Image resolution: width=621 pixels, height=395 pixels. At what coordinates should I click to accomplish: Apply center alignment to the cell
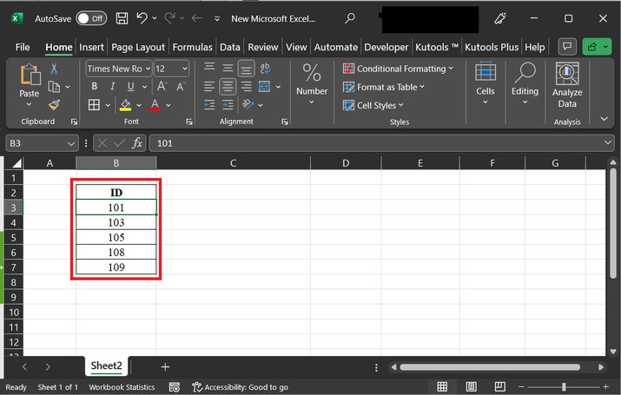228,87
